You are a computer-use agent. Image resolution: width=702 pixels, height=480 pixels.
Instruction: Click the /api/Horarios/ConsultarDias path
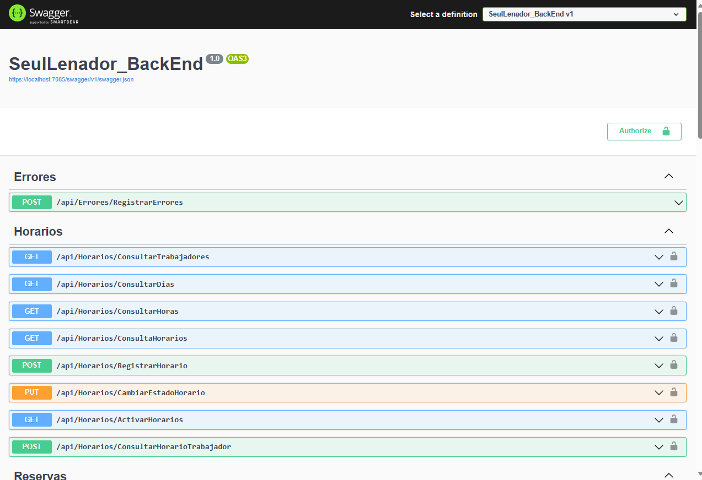pyautogui.click(x=115, y=284)
